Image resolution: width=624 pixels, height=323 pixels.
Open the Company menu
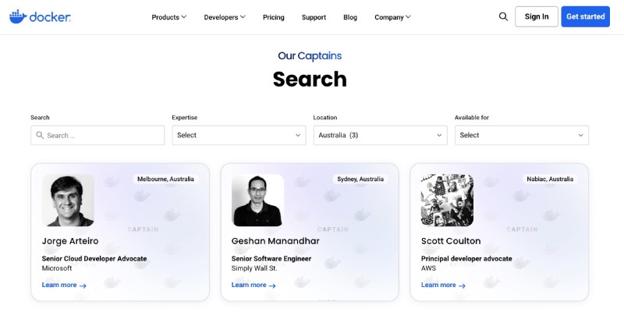(x=392, y=17)
